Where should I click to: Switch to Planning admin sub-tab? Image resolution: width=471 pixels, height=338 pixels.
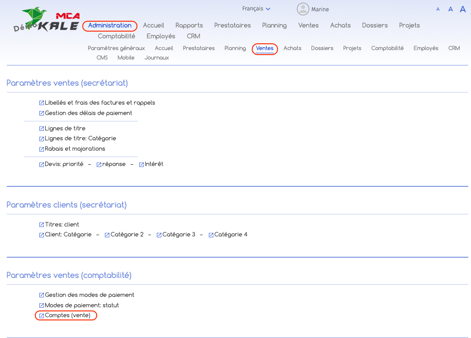click(x=235, y=48)
